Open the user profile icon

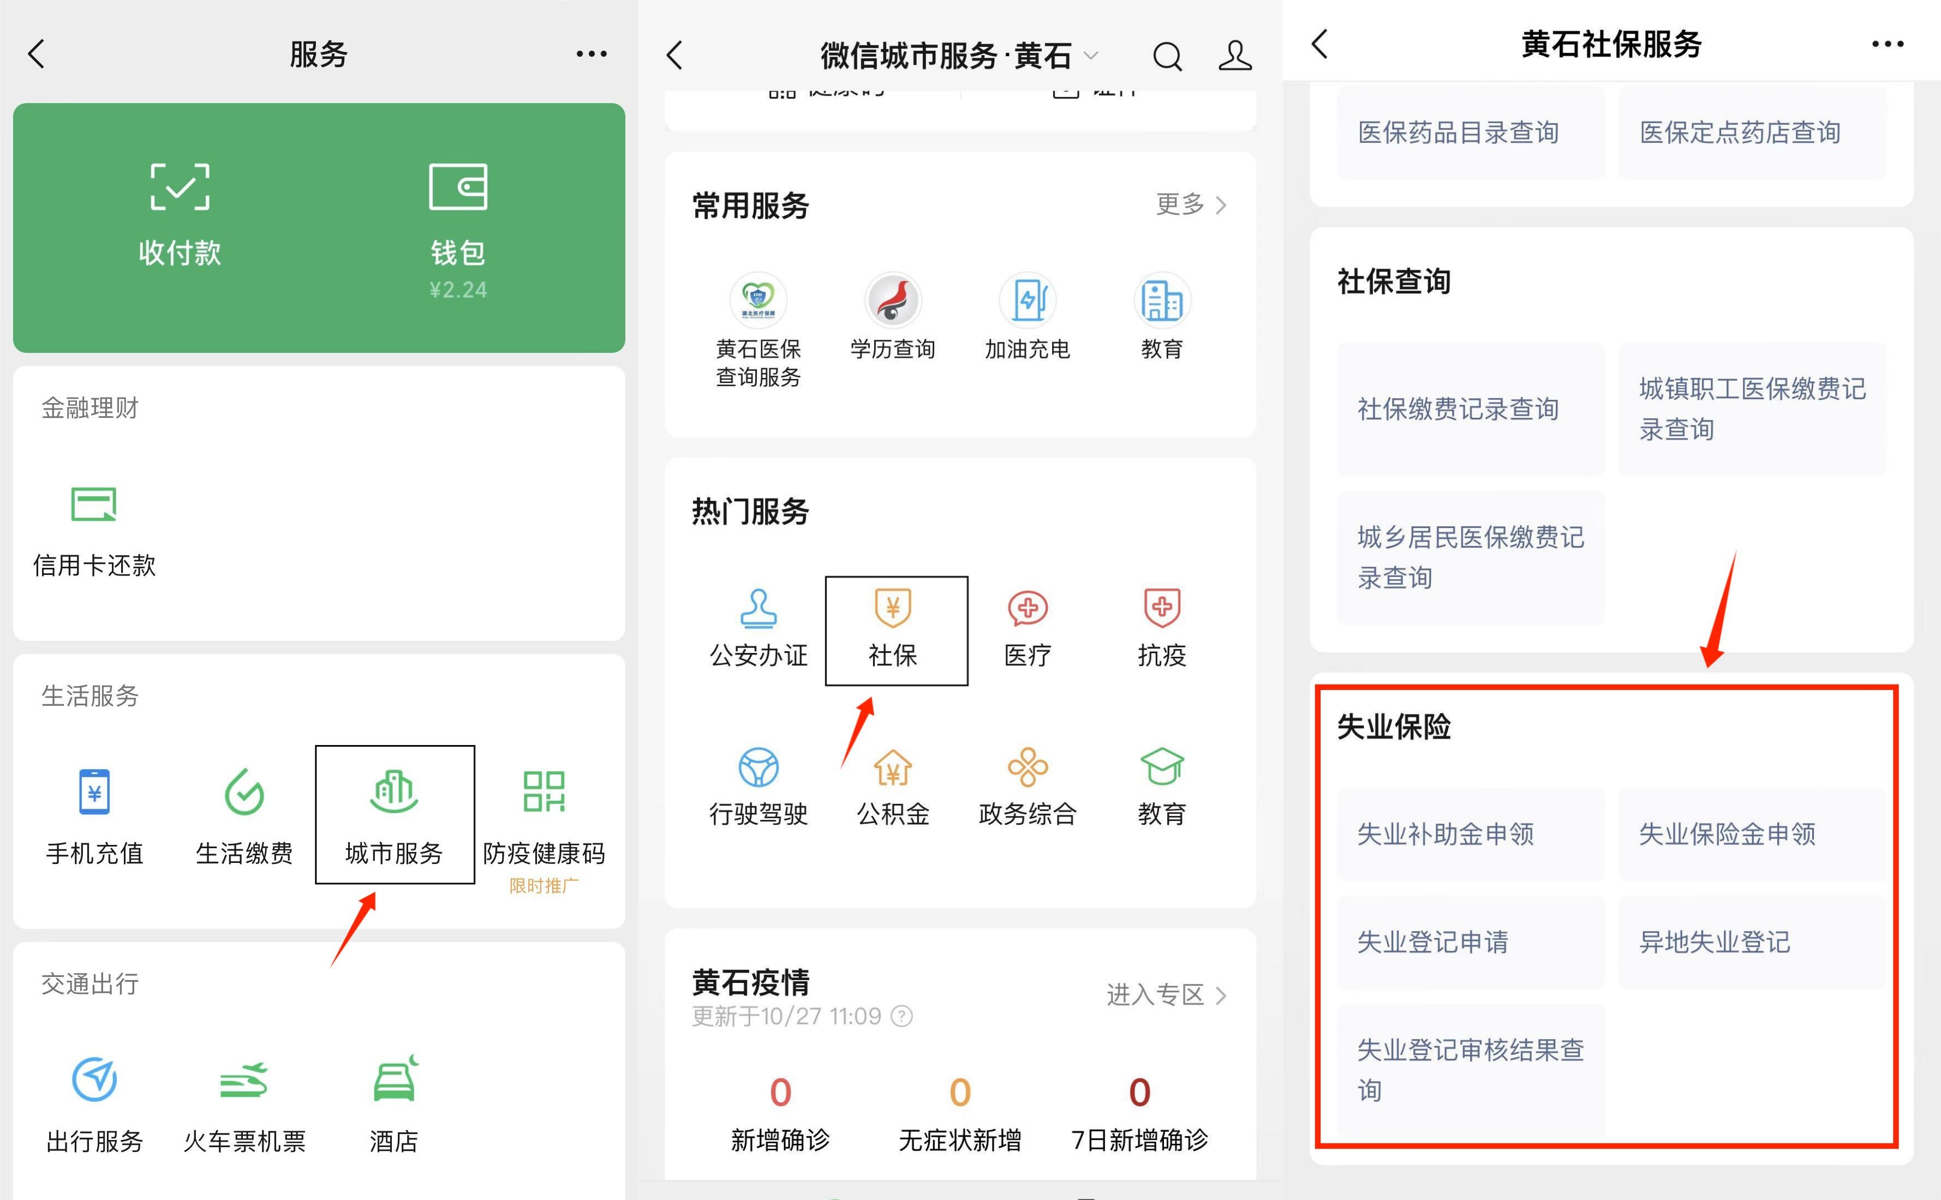[1235, 56]
